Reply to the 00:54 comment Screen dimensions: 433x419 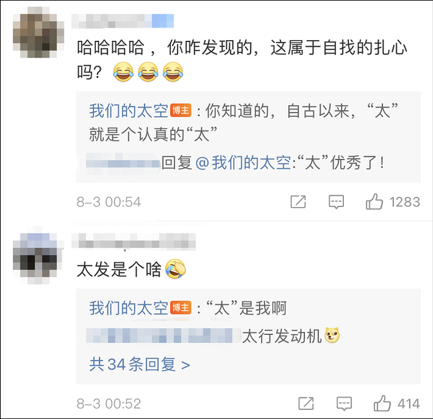click(336, 202)
